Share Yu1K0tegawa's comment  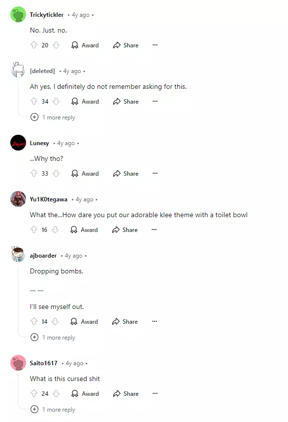pyautogui.click(x=125, y=230)
